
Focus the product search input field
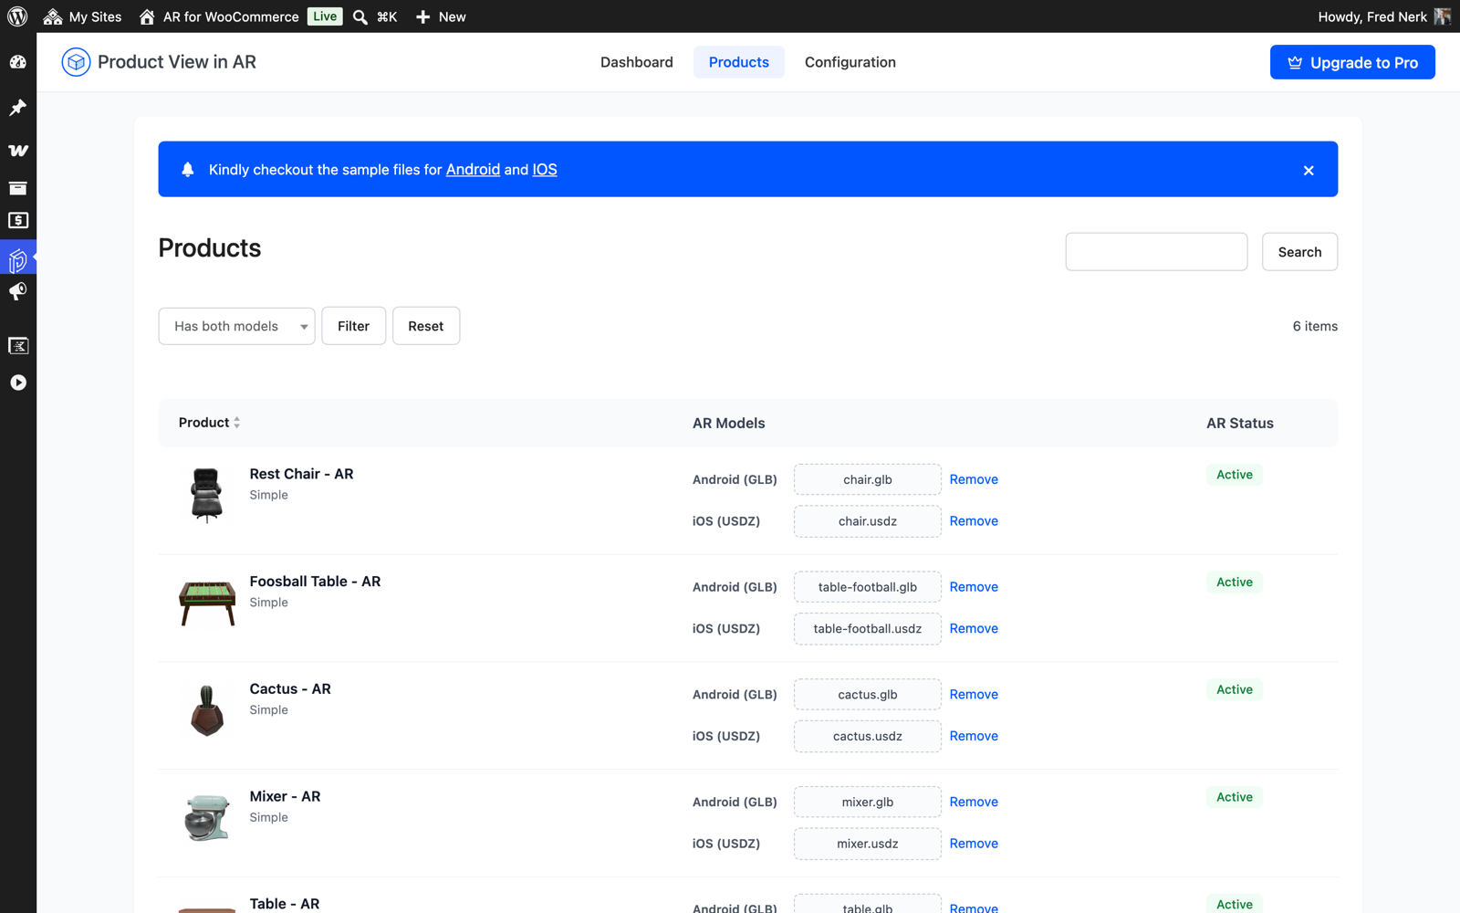[x=1156, y=252]
